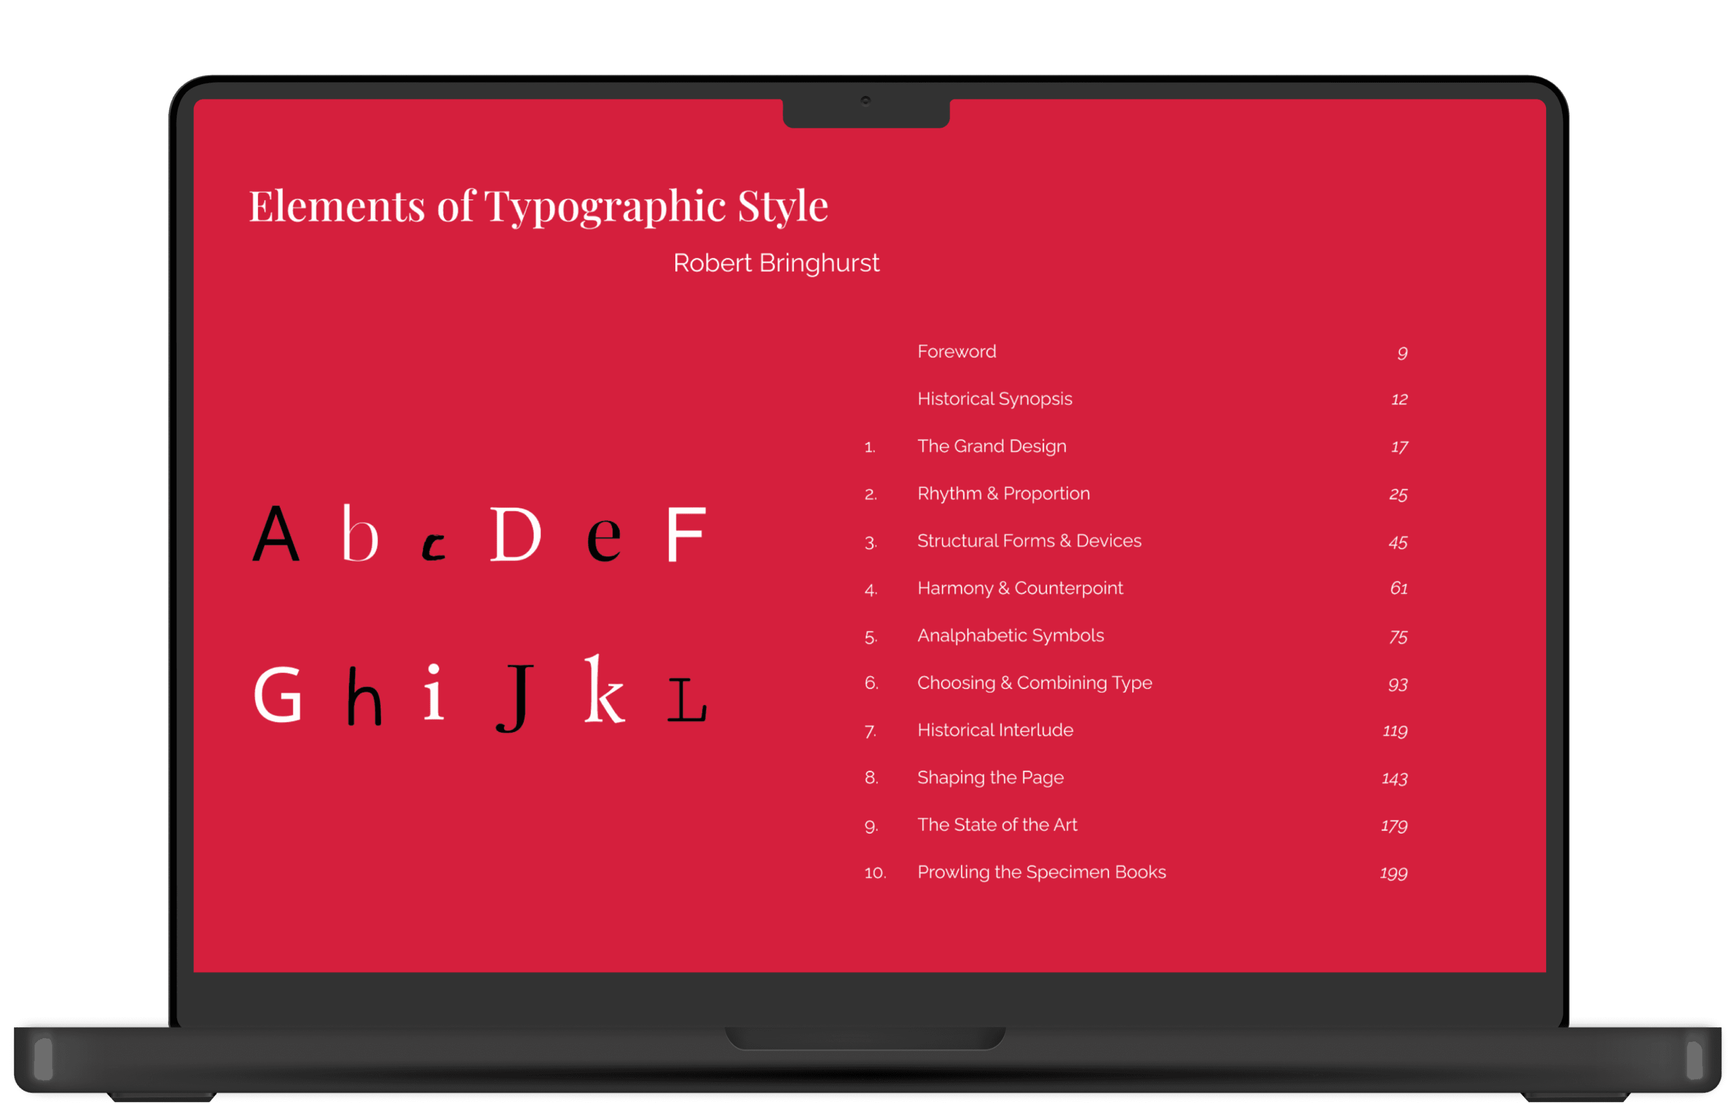Select the black letter 'L' specimen
This screenshot has height=1103, width=1734.
point(687,700)
